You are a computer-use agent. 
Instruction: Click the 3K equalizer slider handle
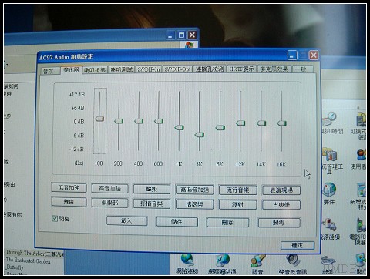coord(200,135)
